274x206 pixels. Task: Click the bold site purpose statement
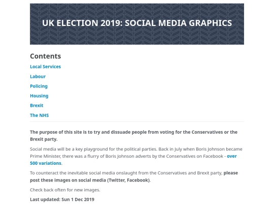click(x=133, y=136)
